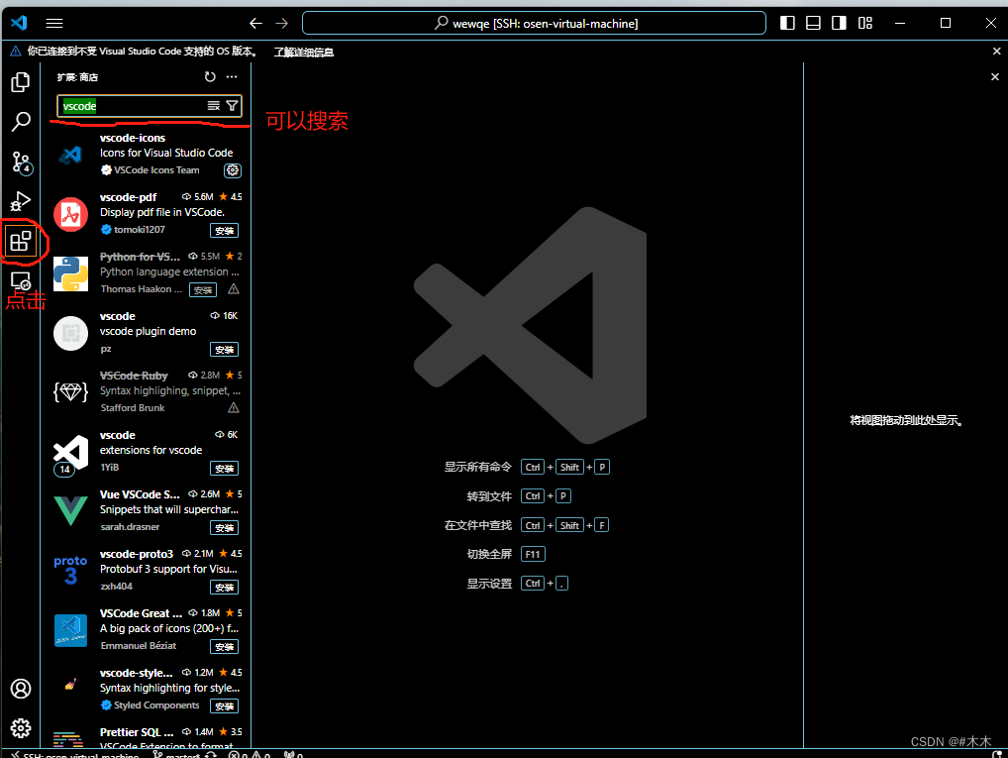Go back with the left arrow
The height and width of the screenshot is (758, 1008).
[x=255, y=23]
